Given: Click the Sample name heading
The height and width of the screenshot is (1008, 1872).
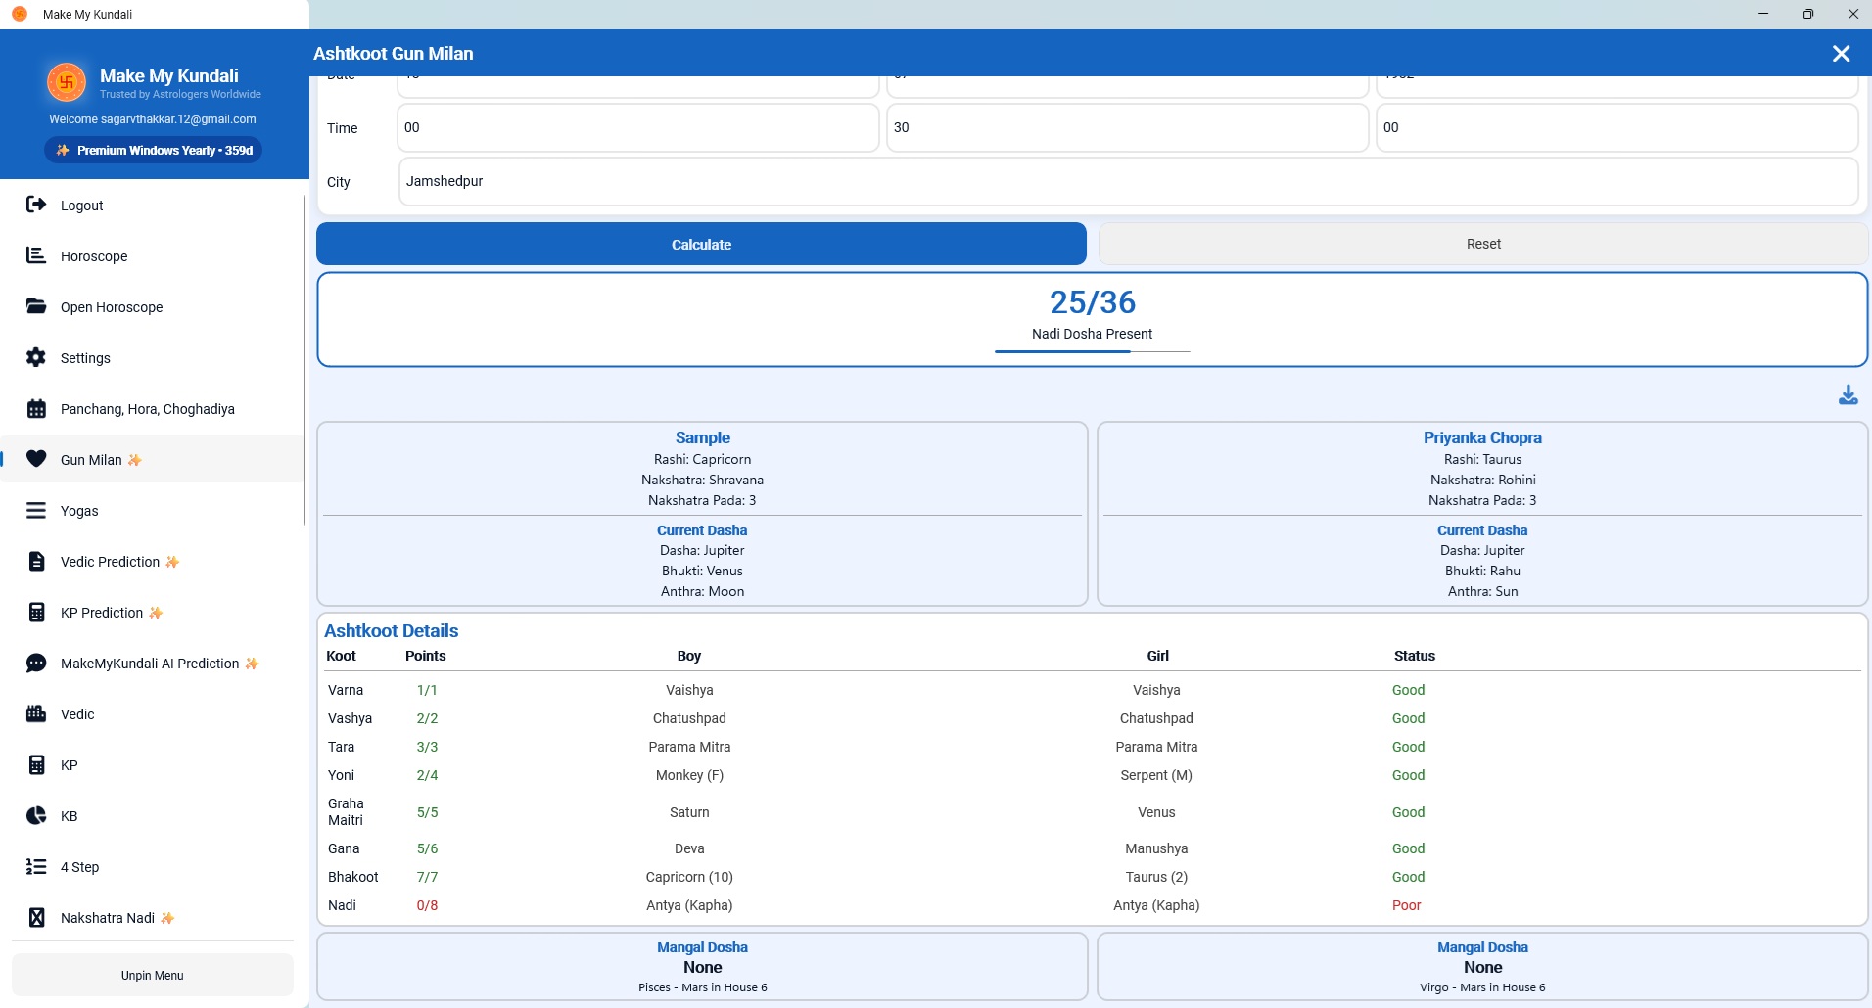Looking at the screenshot, I should click(702, 437).
